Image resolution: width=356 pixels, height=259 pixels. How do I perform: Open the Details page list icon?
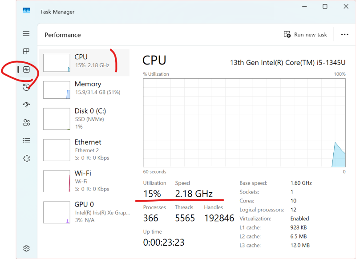pyautogui.click(x=26, y=141)
